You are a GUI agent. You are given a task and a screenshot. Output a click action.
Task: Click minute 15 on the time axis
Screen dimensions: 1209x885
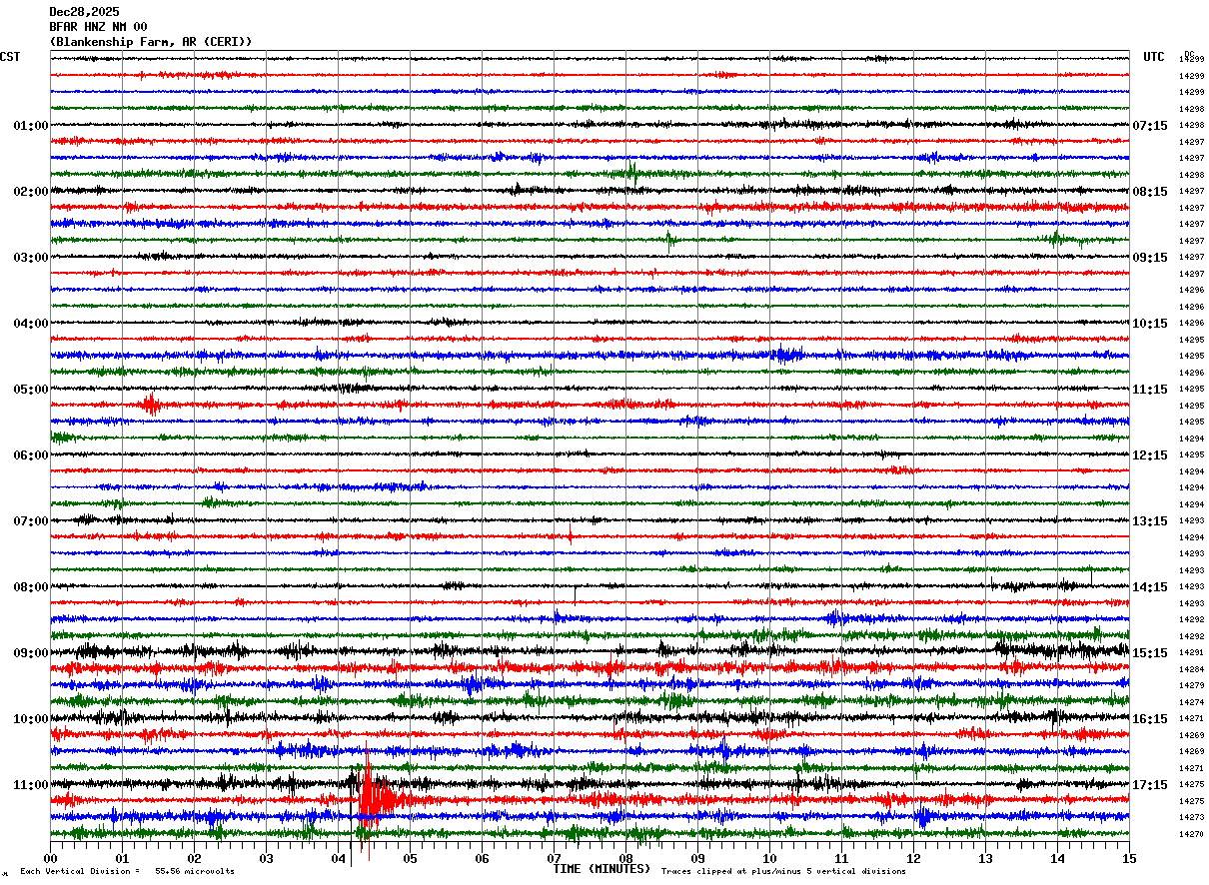pyautogui.click(x=1129, y=858)
